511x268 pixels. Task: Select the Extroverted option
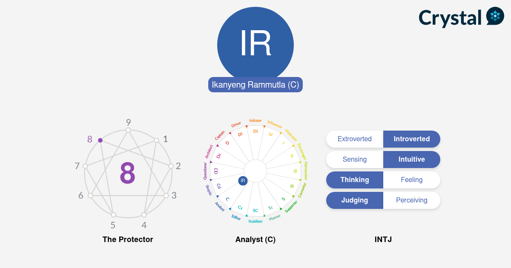355,139
